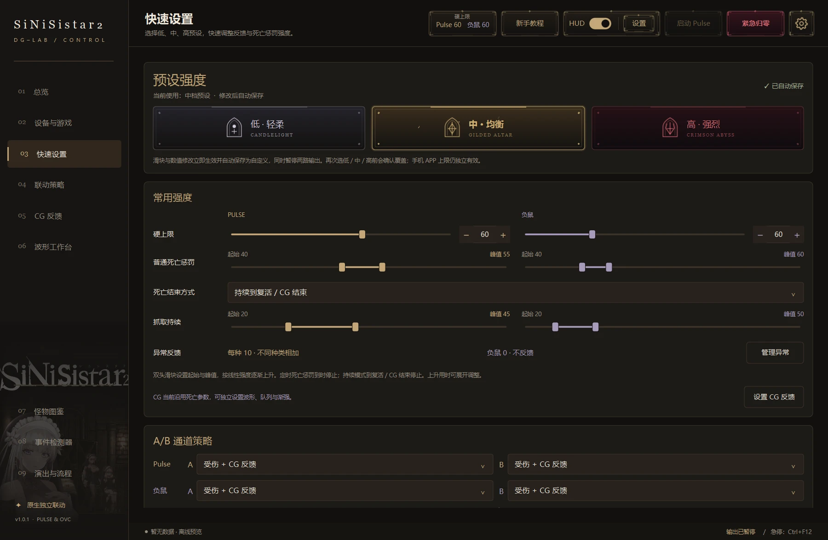Increase Pulse hard limit with plus
The height and width of the screenshot is (540, 828).
point(503,235)
